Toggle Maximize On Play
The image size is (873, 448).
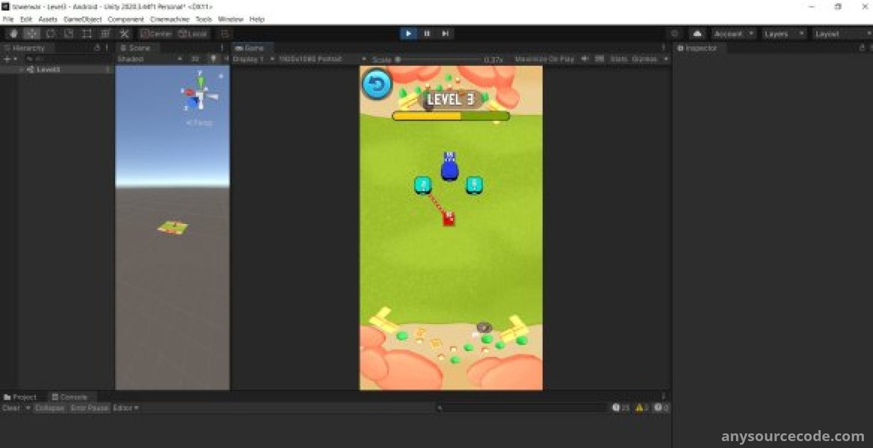(544, 59)
